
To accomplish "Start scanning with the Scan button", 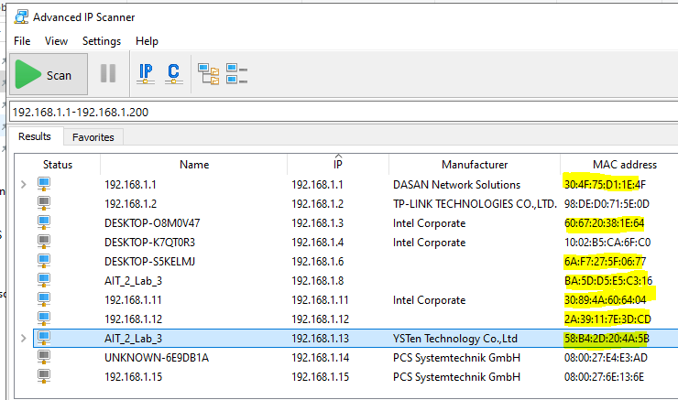I will pyautogui.click(x=49, y=74).
